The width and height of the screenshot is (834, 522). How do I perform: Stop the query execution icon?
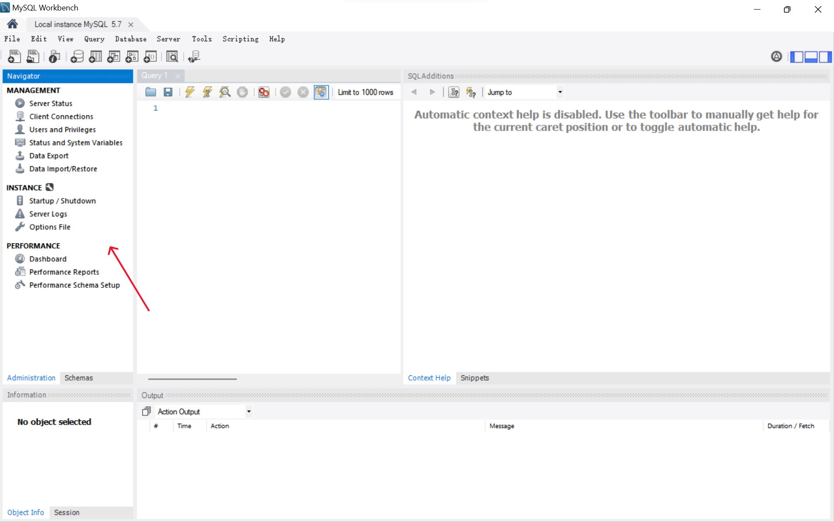tap(242, 92)
